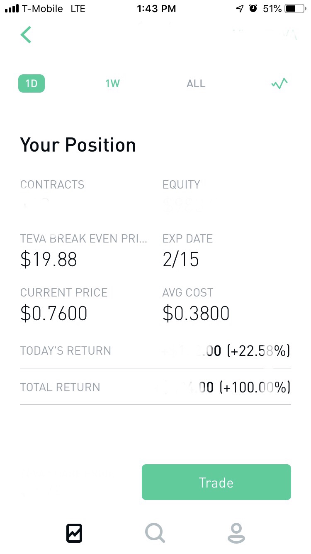The height and width of the screenshot is (554, 311).
Task: Switch to the 1W time range
Action: tap(112, 83)
